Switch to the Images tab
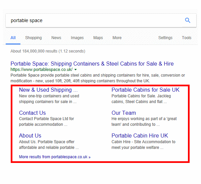The image size is (201, 184). click(x=77, y=38)
